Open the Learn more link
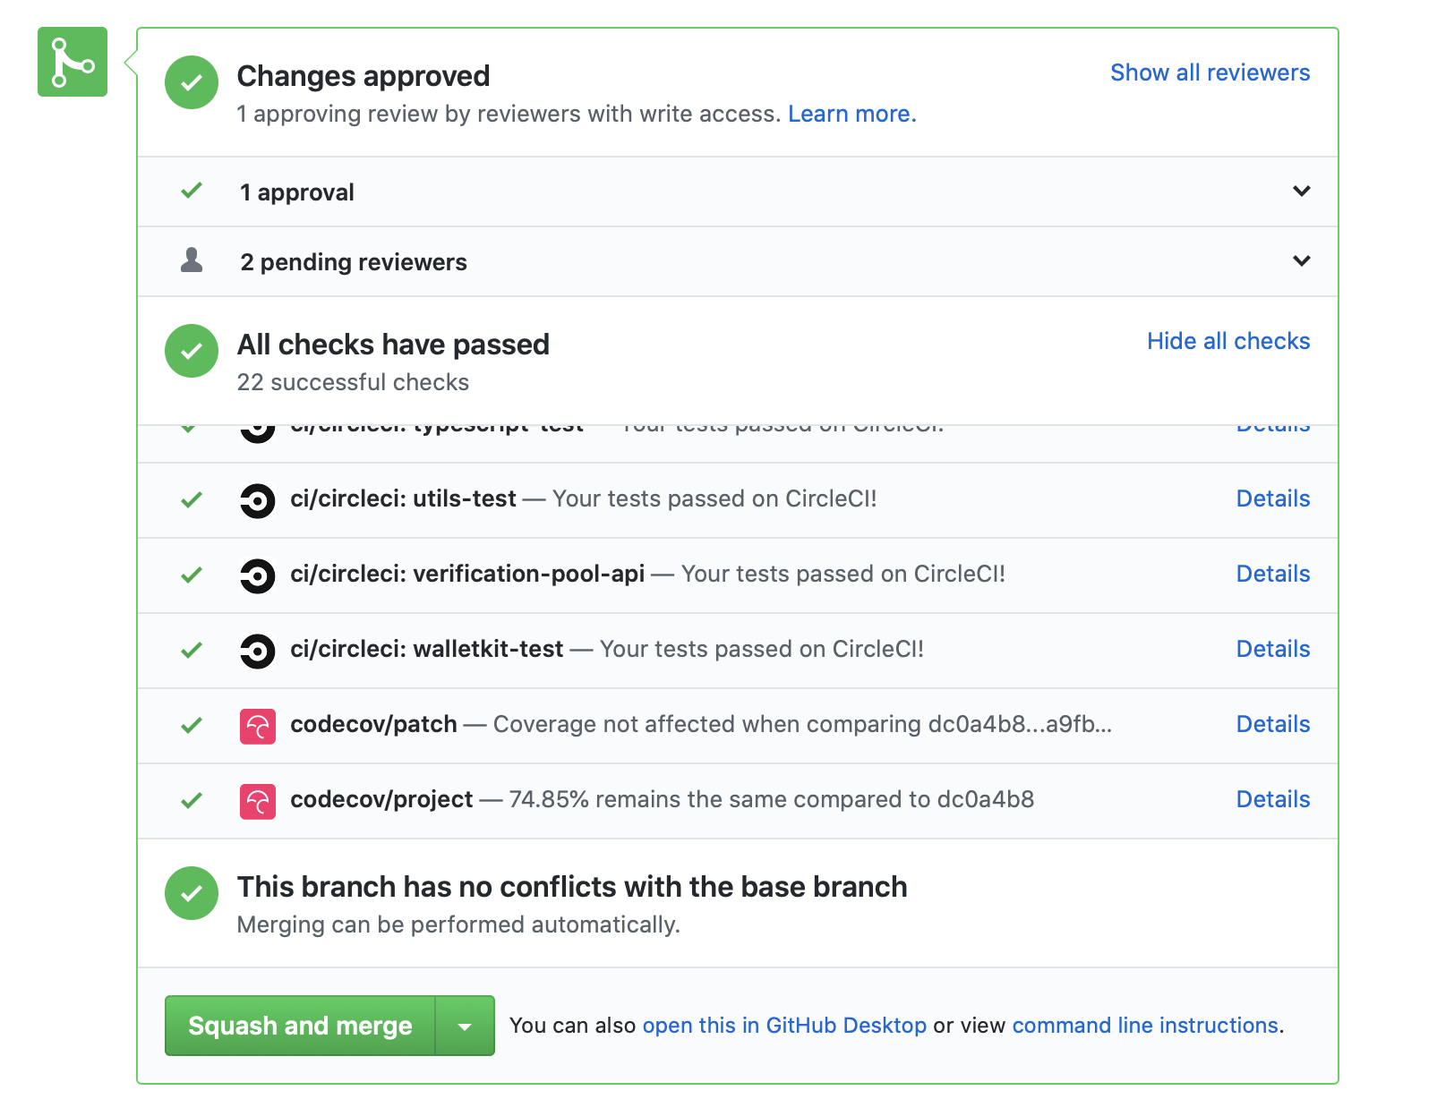The image size is (1454, 1099). (x=851, y=114)
